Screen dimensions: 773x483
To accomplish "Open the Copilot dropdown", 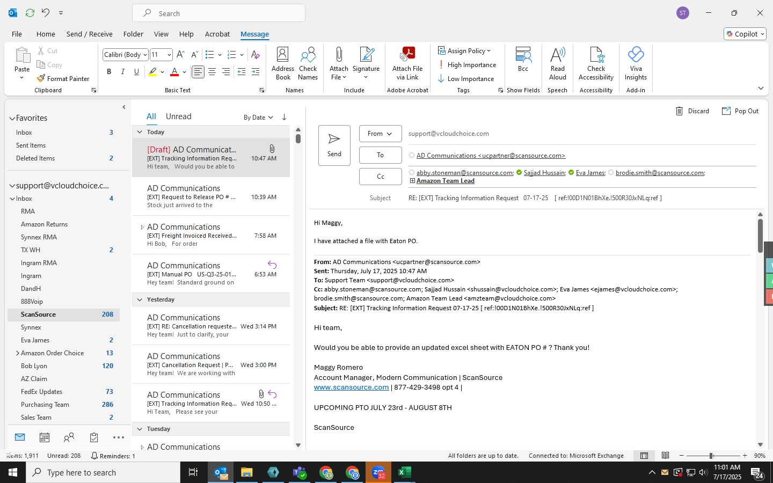I will (x=745, y=34).
